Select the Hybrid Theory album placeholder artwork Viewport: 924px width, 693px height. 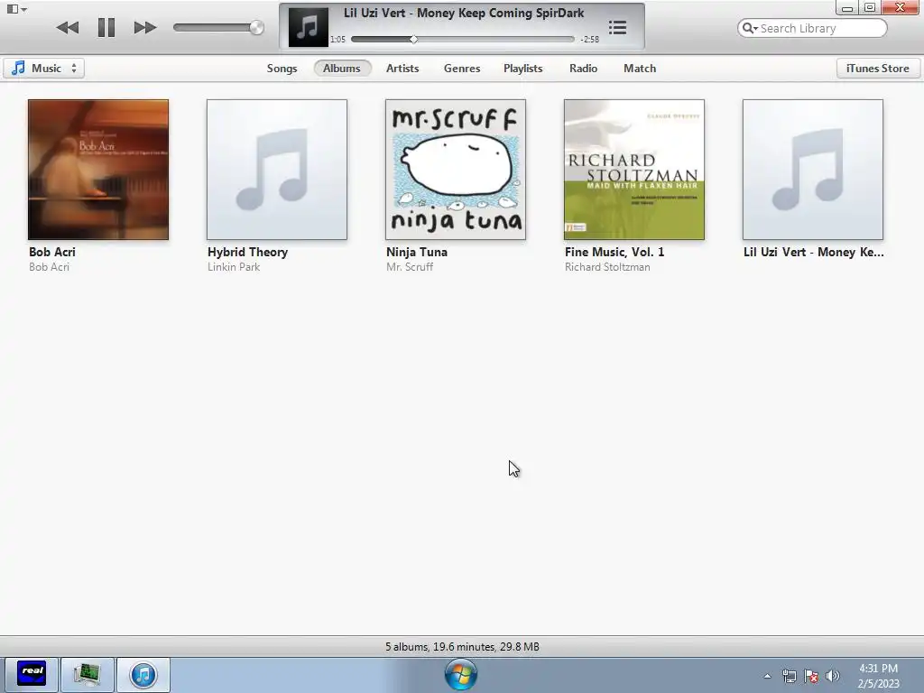point(277,170)
